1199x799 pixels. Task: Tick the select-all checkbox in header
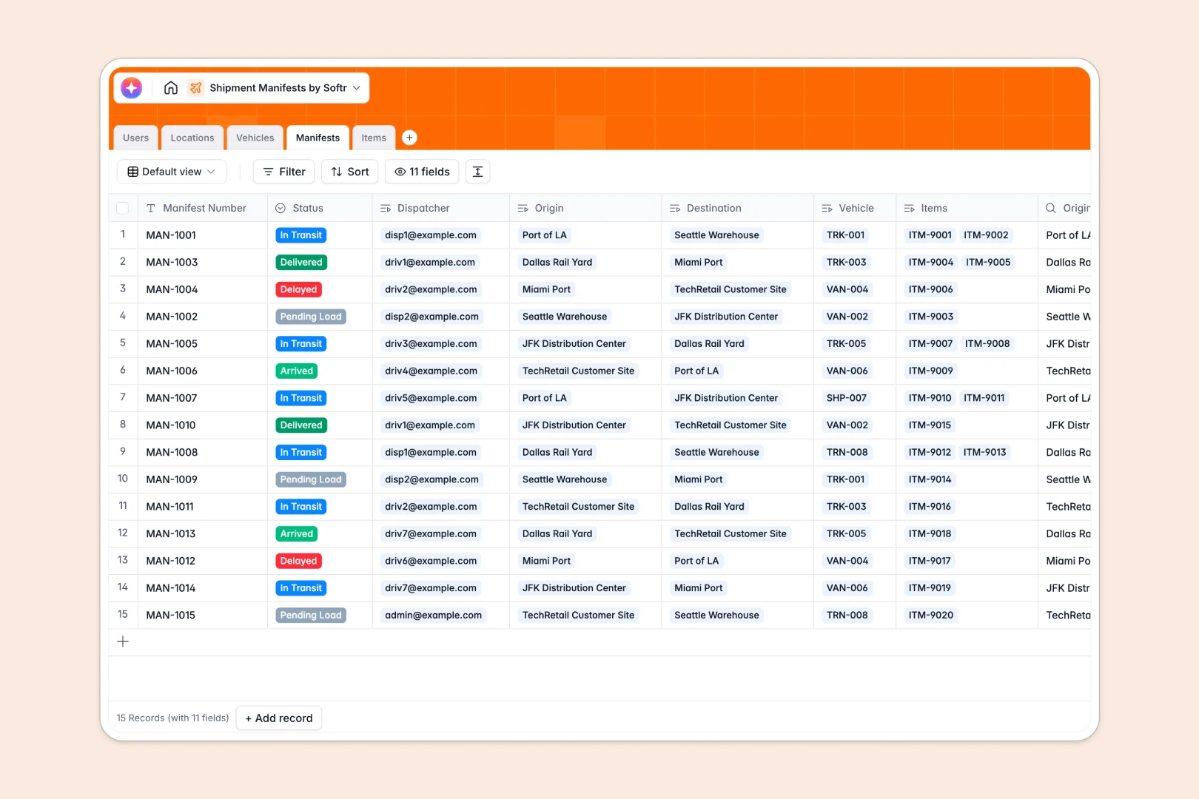point(123,209)
